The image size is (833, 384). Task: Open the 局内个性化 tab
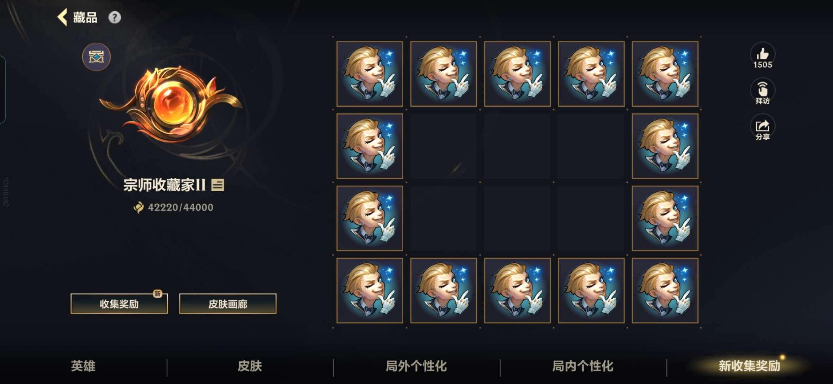click(583, 366)
